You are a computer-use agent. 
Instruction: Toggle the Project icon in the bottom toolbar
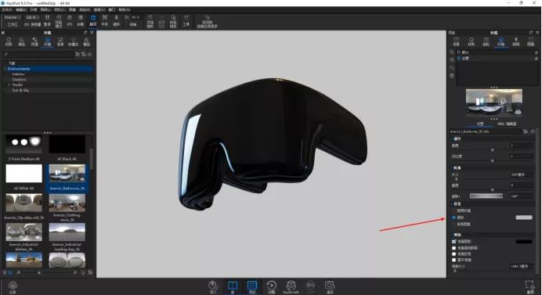pyautogui.click(x=252, y=286)
